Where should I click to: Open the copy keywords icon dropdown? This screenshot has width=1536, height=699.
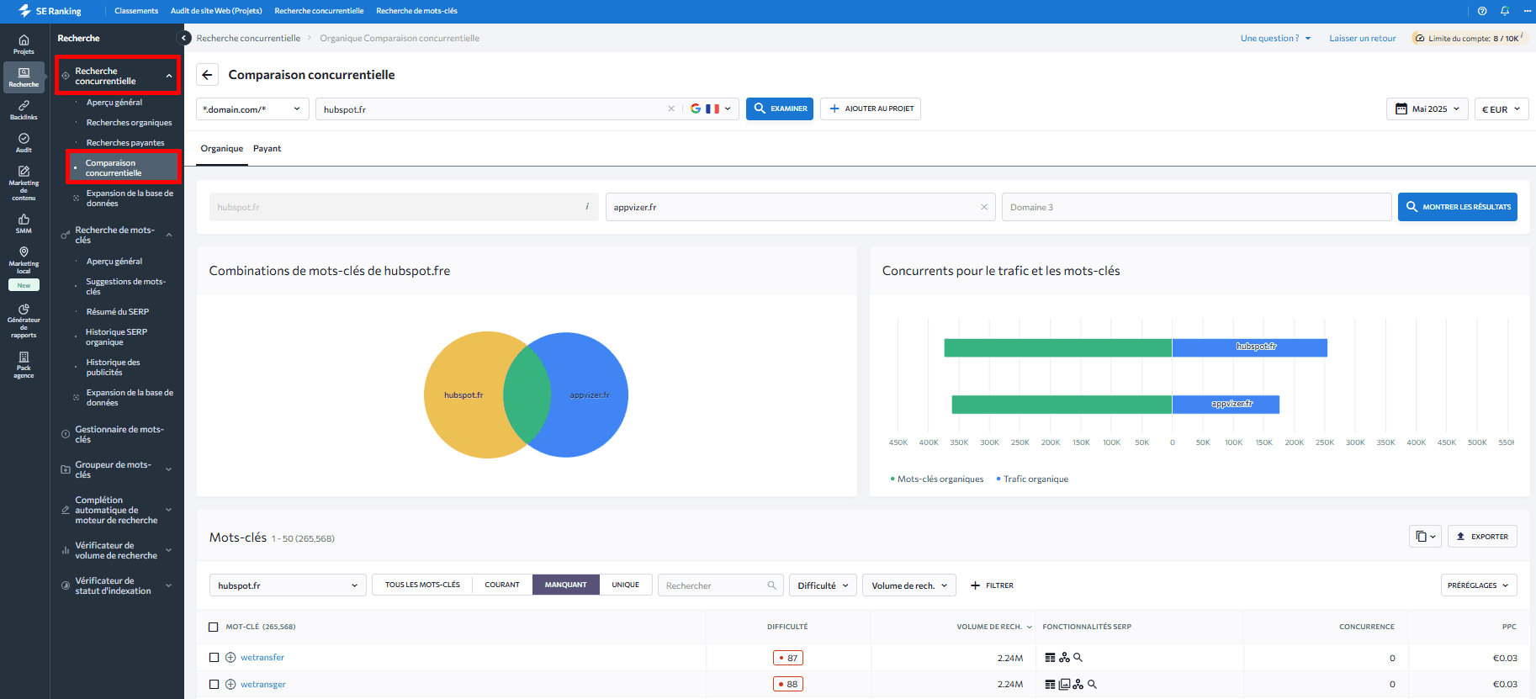click(1425, 537)
